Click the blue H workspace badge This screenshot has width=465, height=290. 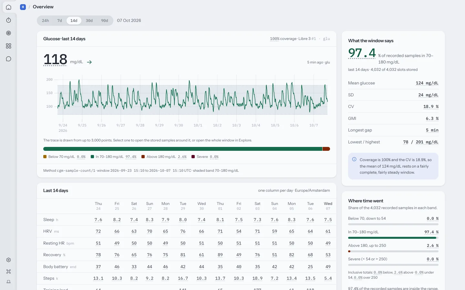pos(23,7)
